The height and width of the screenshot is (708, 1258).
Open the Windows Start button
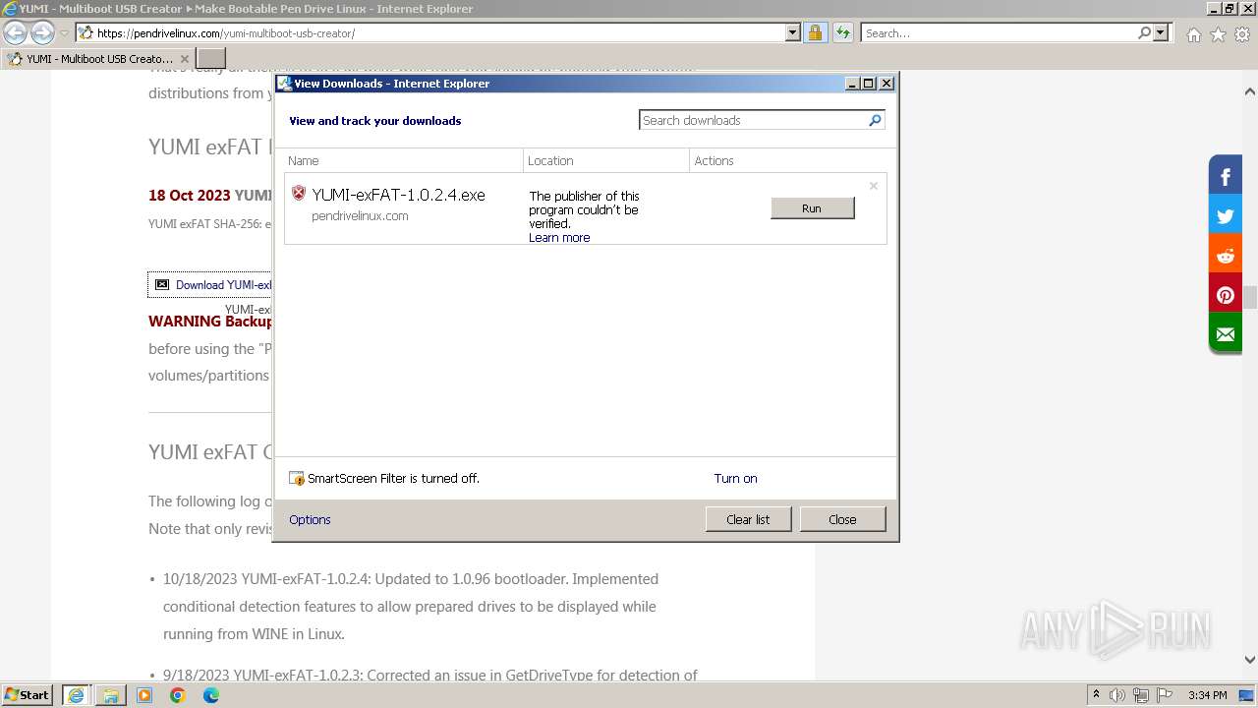coord(27,695)
